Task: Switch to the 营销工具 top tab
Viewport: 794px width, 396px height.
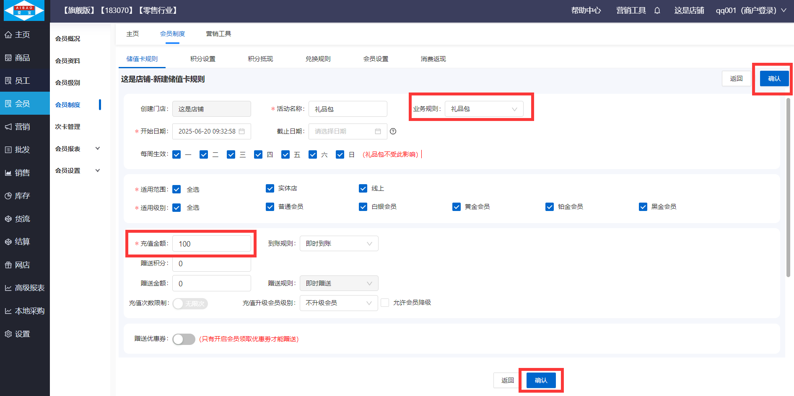Action: tap(218, 34)
